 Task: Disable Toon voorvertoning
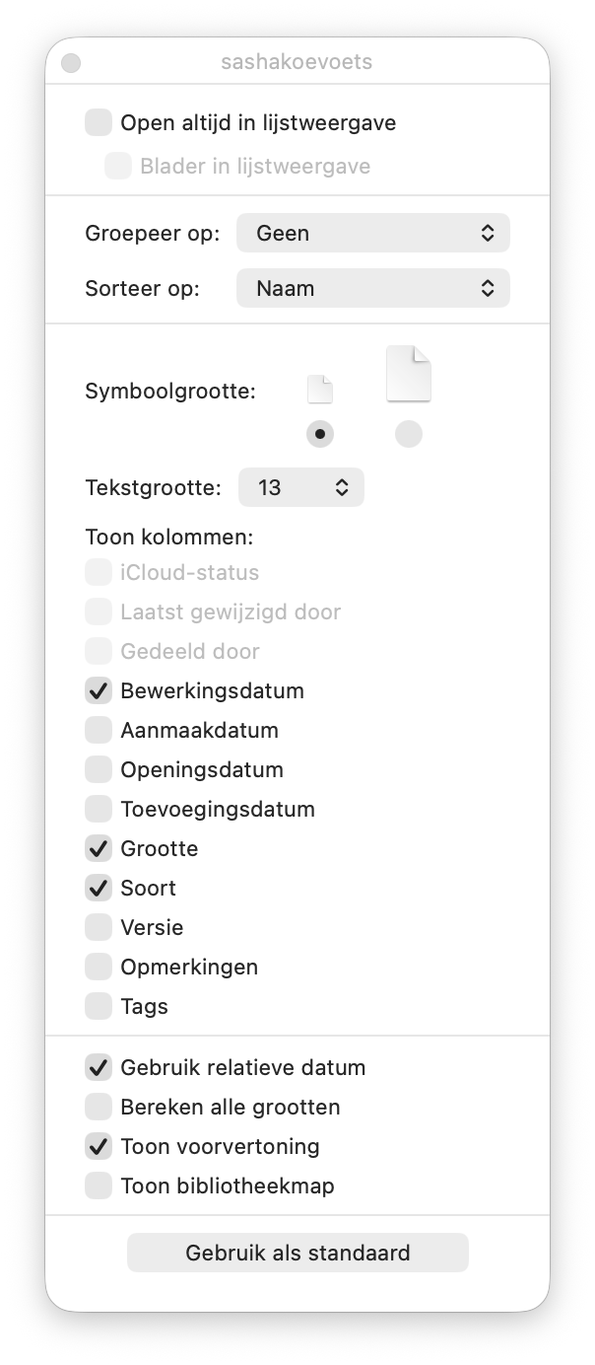click(99, 1147)
